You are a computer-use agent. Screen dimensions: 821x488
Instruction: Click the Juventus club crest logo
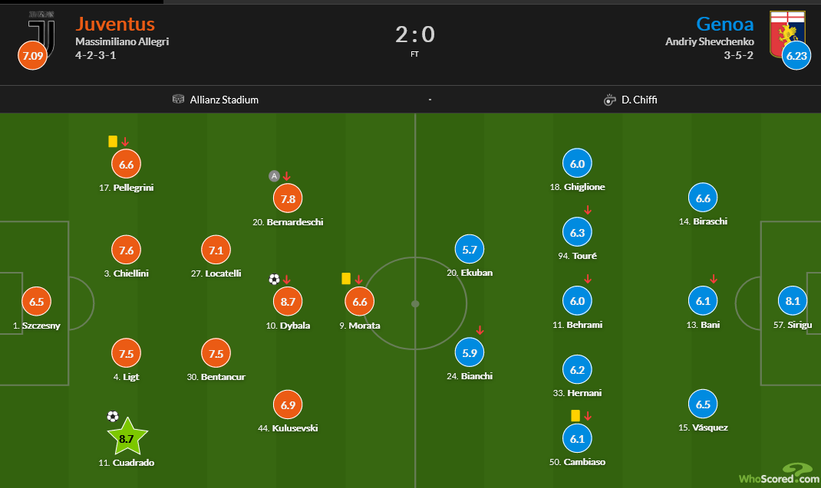tap(42, 32)
